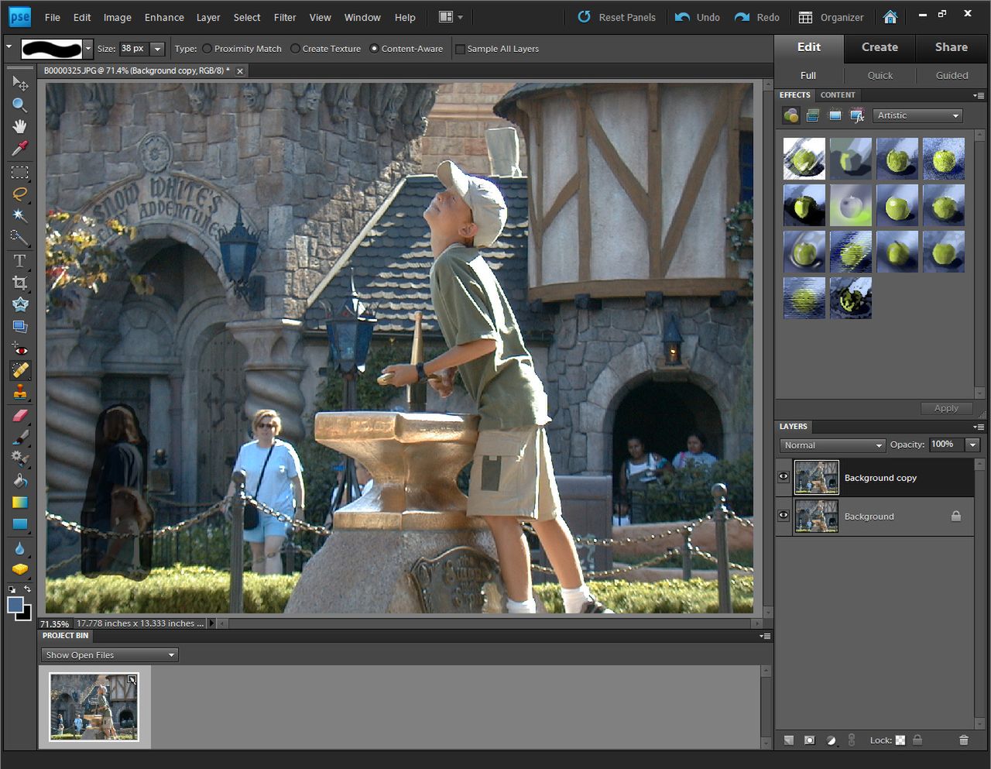Open the brush preset picker dropdown

click(88, 49)
